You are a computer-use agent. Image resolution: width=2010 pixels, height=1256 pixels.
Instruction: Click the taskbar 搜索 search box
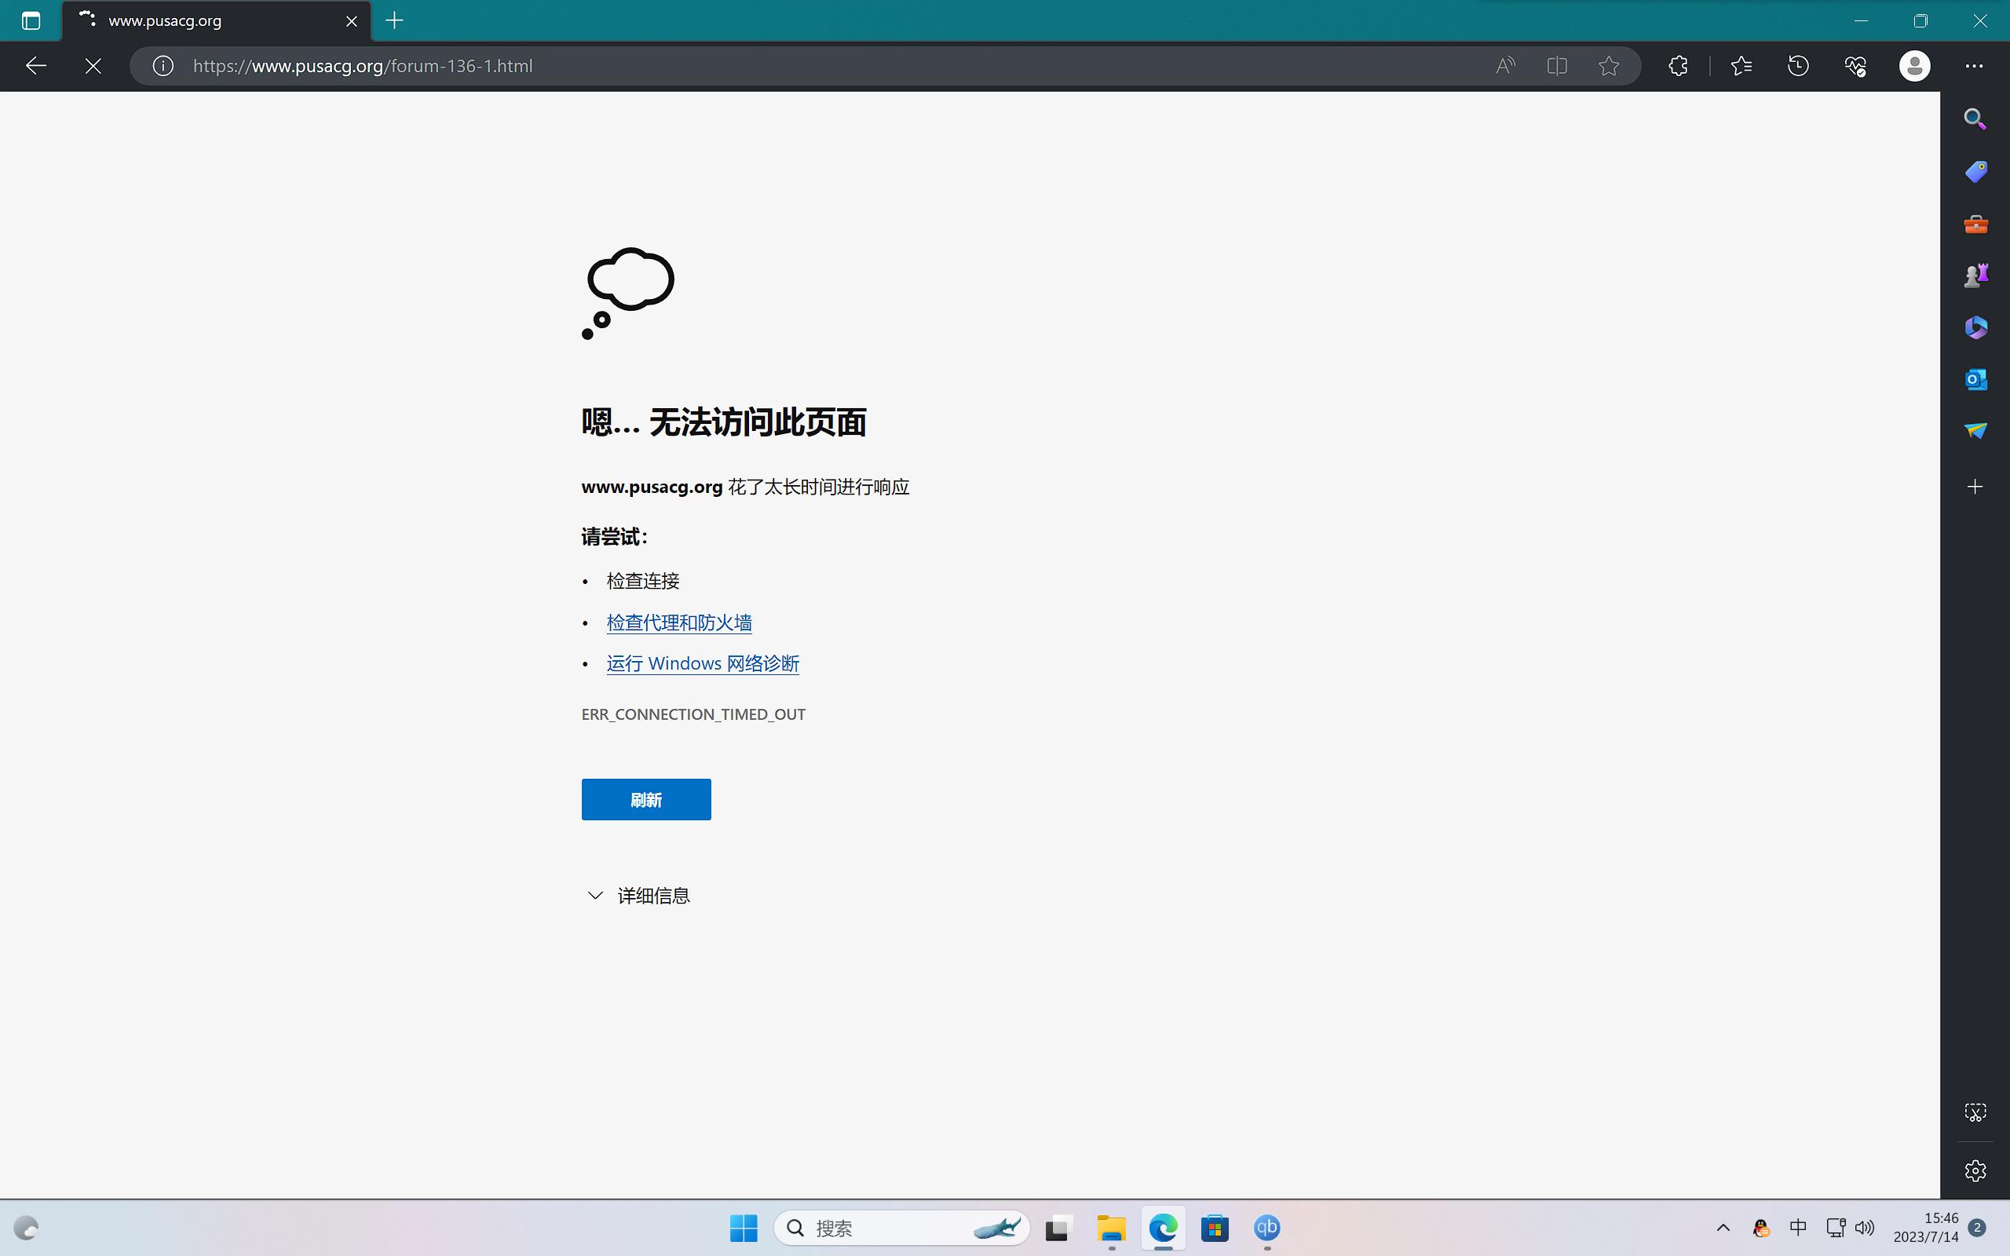pyautogui.click(x=902, y=1228)
